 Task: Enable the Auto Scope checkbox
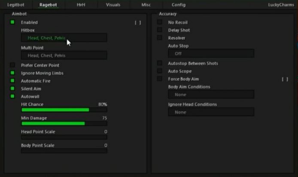pos(160,71)
